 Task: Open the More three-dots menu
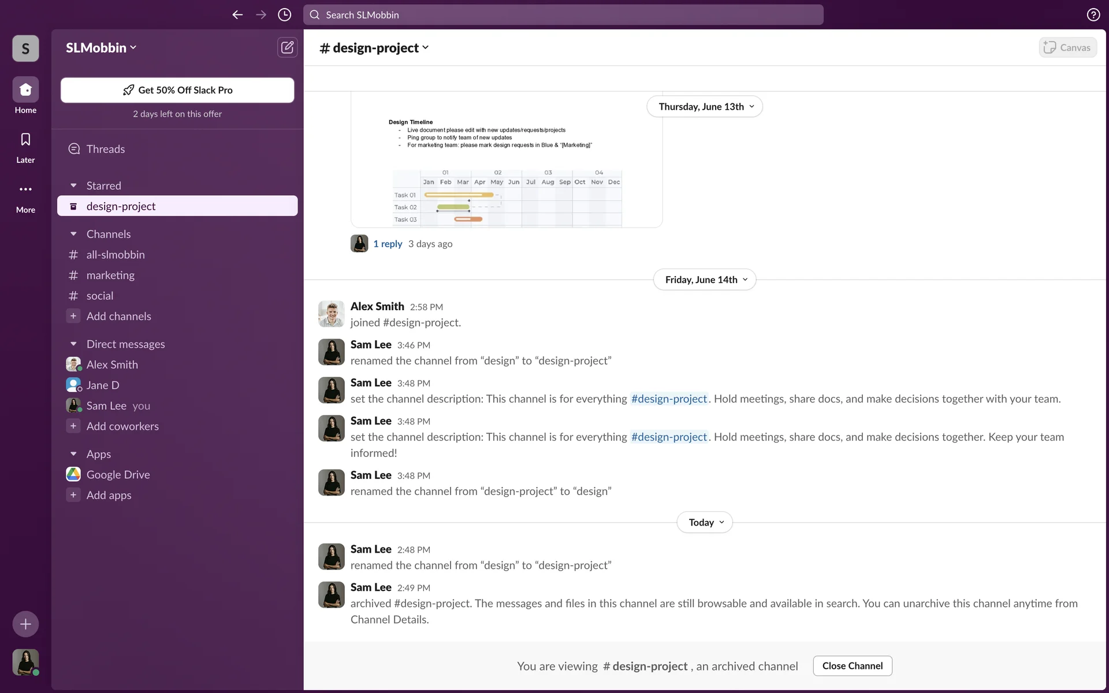click(25, 189)
